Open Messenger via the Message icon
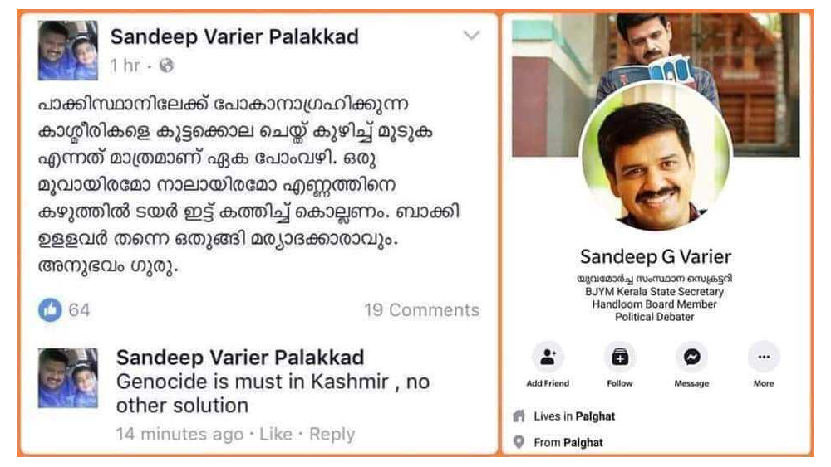 [691, 358]
